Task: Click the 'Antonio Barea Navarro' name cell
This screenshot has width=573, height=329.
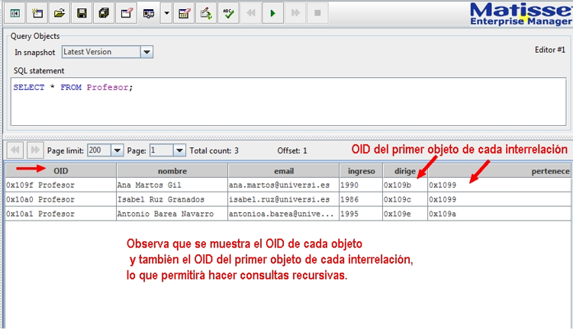Action: coord(172,214)
